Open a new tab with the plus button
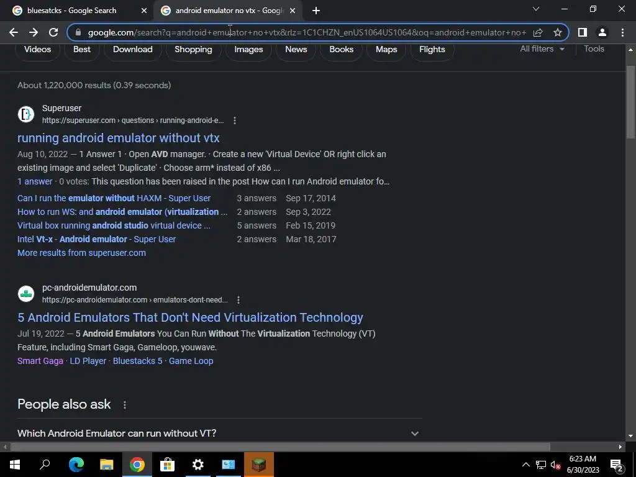The height and width of the screenshot is (477, 636). (x=316, y=11)
